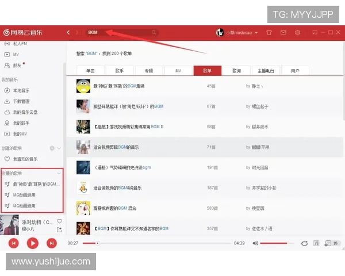Click the playback progress bar

pyautogui.click(x=156, y=243)
